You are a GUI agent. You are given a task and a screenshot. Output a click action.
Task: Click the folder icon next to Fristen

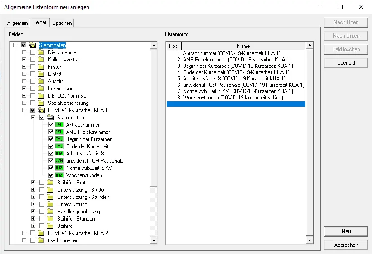click(41, 67)
